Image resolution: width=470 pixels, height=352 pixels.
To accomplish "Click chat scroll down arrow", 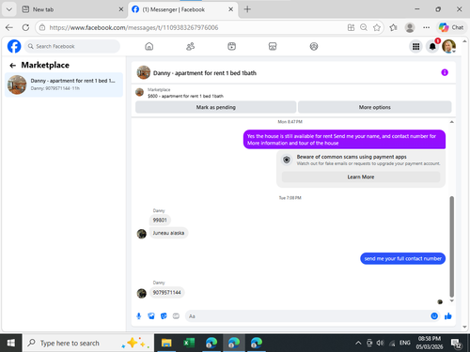I will (x=451, y=300).
